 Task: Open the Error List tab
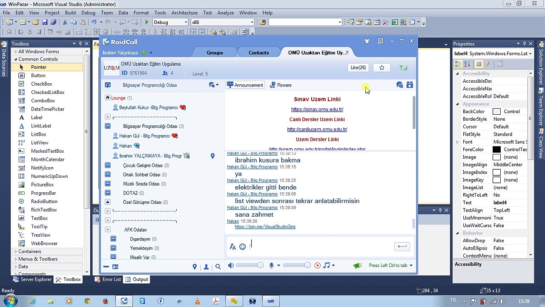point(108,279)
